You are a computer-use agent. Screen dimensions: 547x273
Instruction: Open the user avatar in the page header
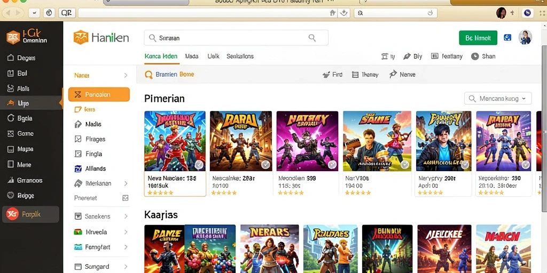(x=525, y=37)
